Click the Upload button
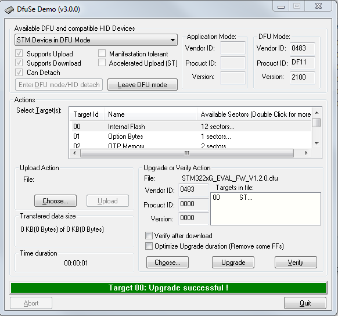This screenshot has height=316, width=338. [x=107, y=201]
